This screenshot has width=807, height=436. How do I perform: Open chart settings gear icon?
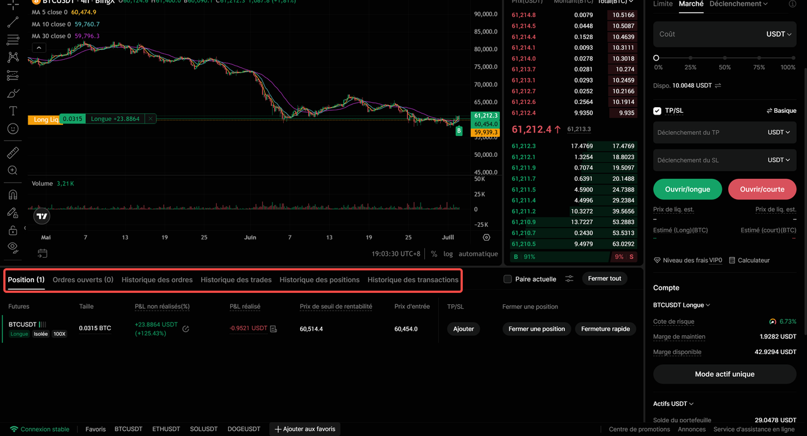pyautogui.click(x=486, y=238)
